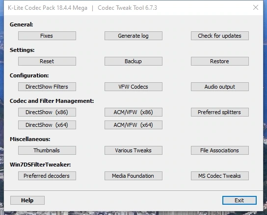Open DirectShow Filters configuration
Viewport: 267px width, 215px height.
(x=47, y=87)
